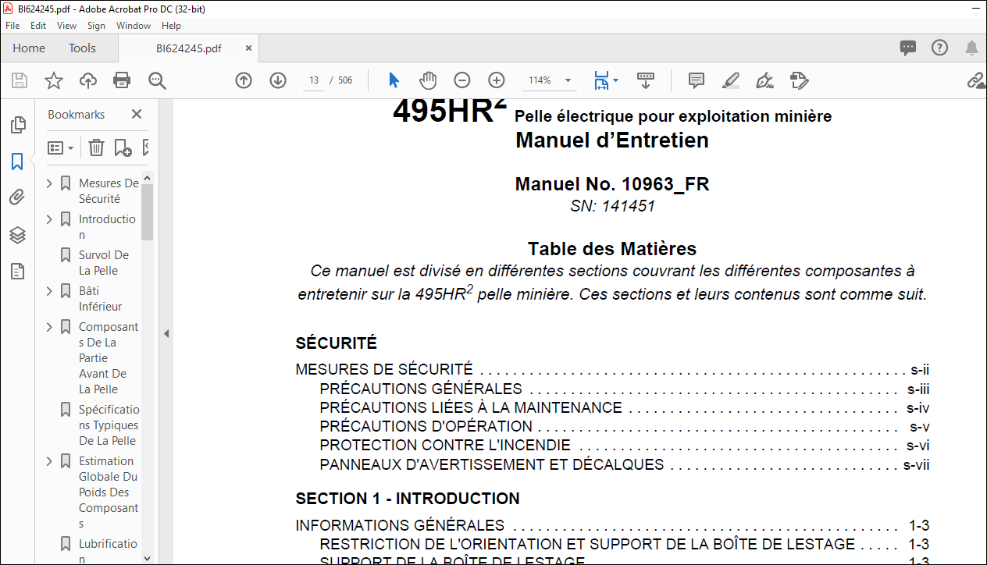This screenshot has width=987, height=565.
Task: Select the arrow selection tool
Action: 394,80
